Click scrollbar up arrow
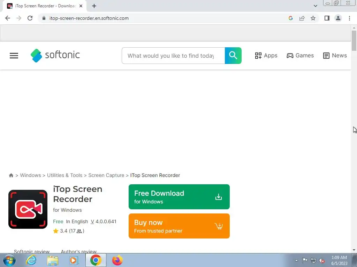357x267 pixels. click(x=354, y=28)
